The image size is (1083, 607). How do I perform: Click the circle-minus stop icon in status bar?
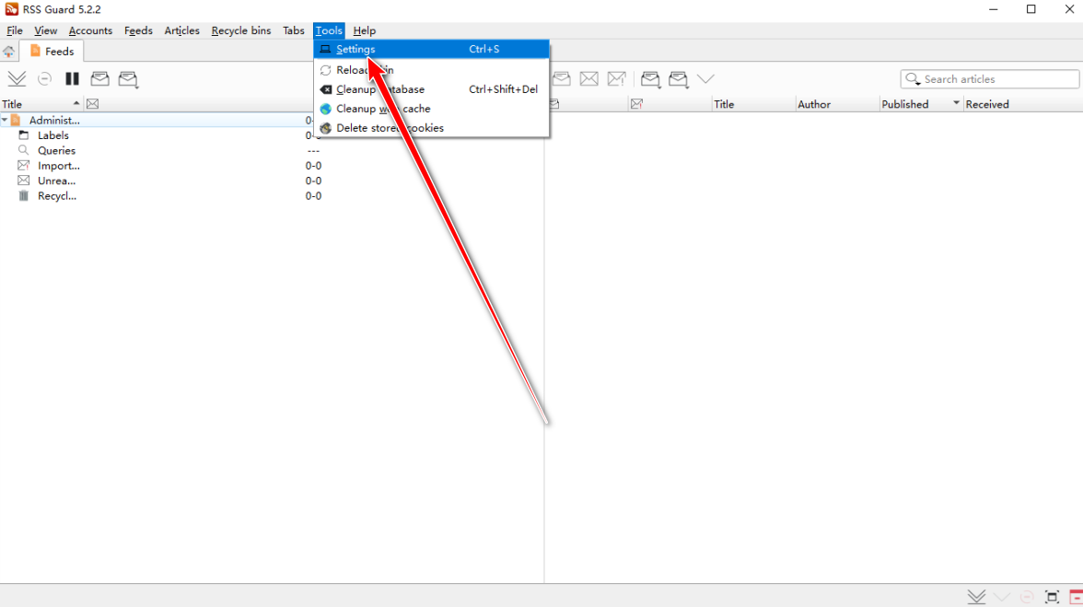pyautogui.click(x=1027, y=597)
